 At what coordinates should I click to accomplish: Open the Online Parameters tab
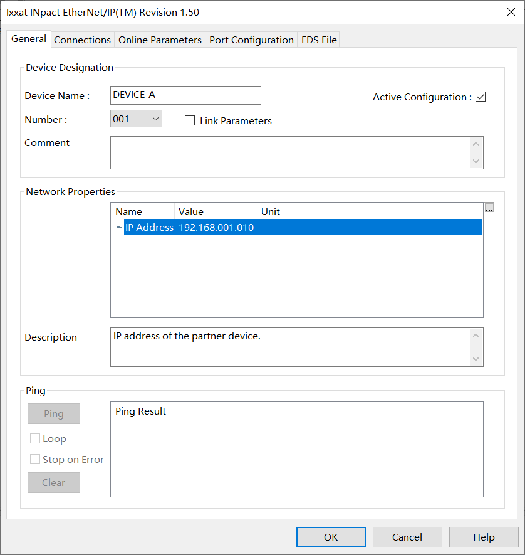(x=160, y=40)
